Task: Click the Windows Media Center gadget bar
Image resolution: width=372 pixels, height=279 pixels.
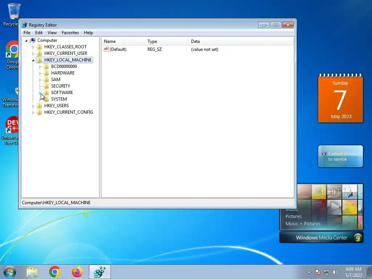Action: click(x=322, y=238)
